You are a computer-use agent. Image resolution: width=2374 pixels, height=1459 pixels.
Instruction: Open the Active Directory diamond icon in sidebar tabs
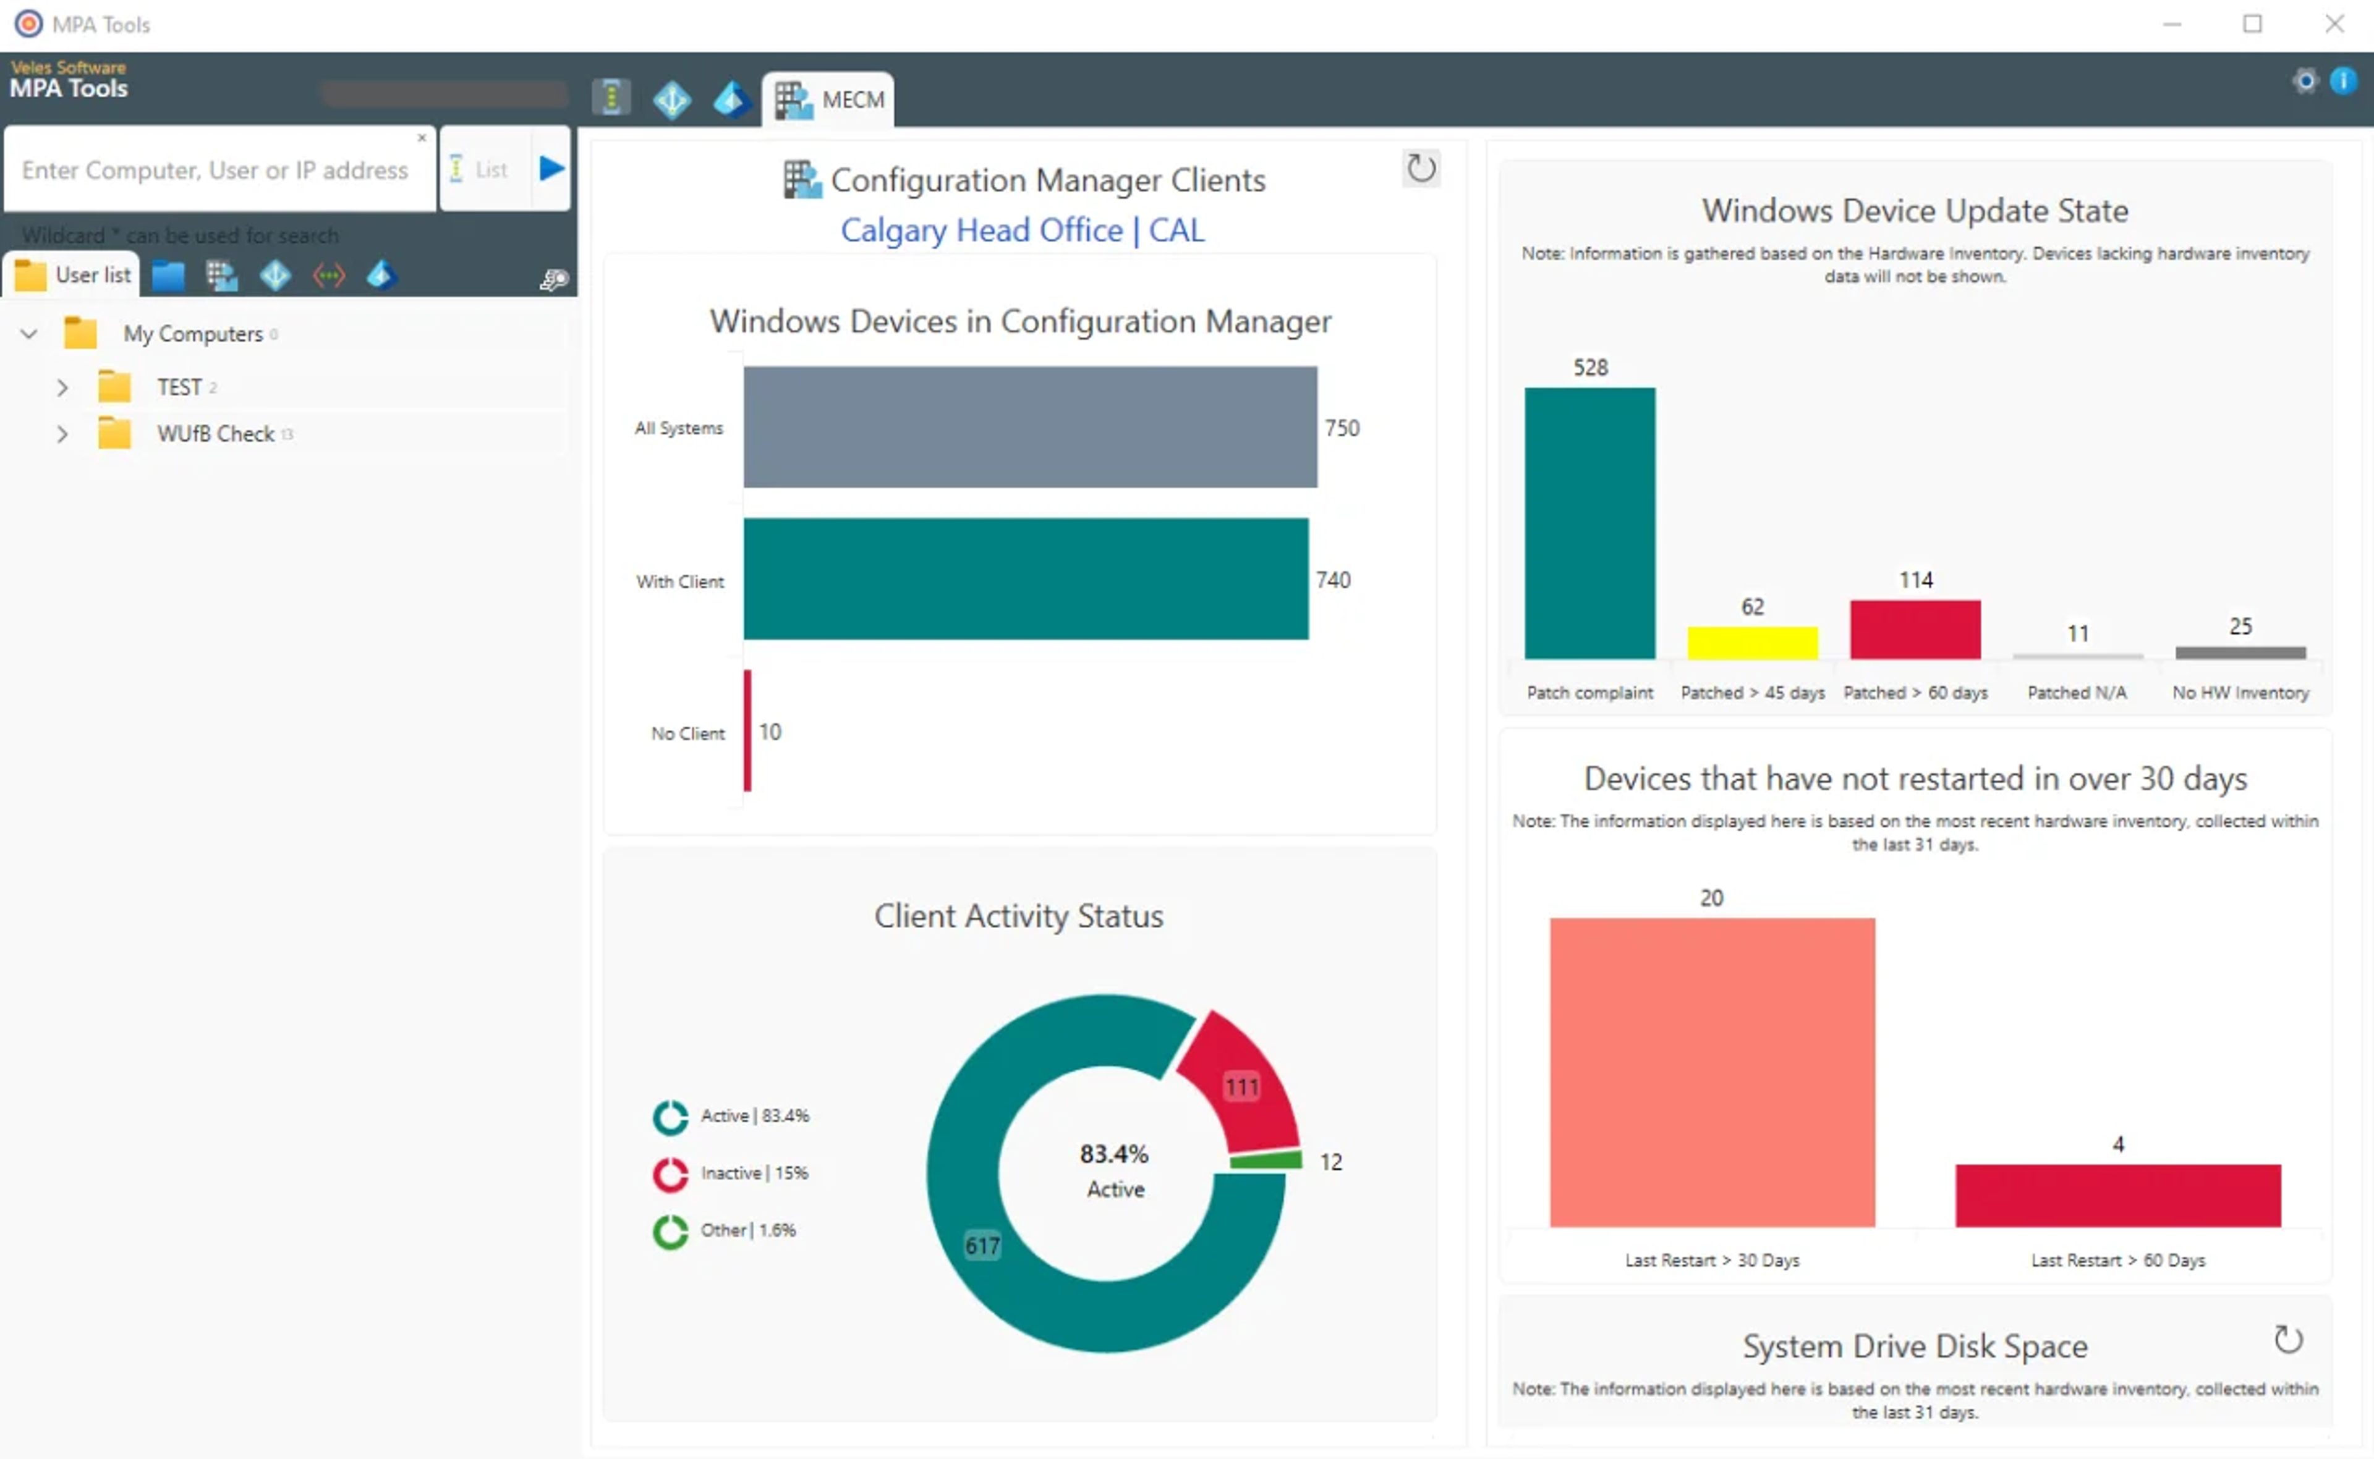tap(275, 276)
